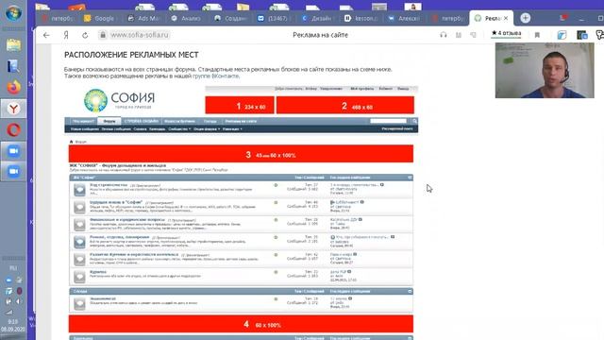The width and height of the screenshot is (604, 340).
Task: Click the София logo on the forum scheme
Action: pyautogui.click(x=119, y=100)
